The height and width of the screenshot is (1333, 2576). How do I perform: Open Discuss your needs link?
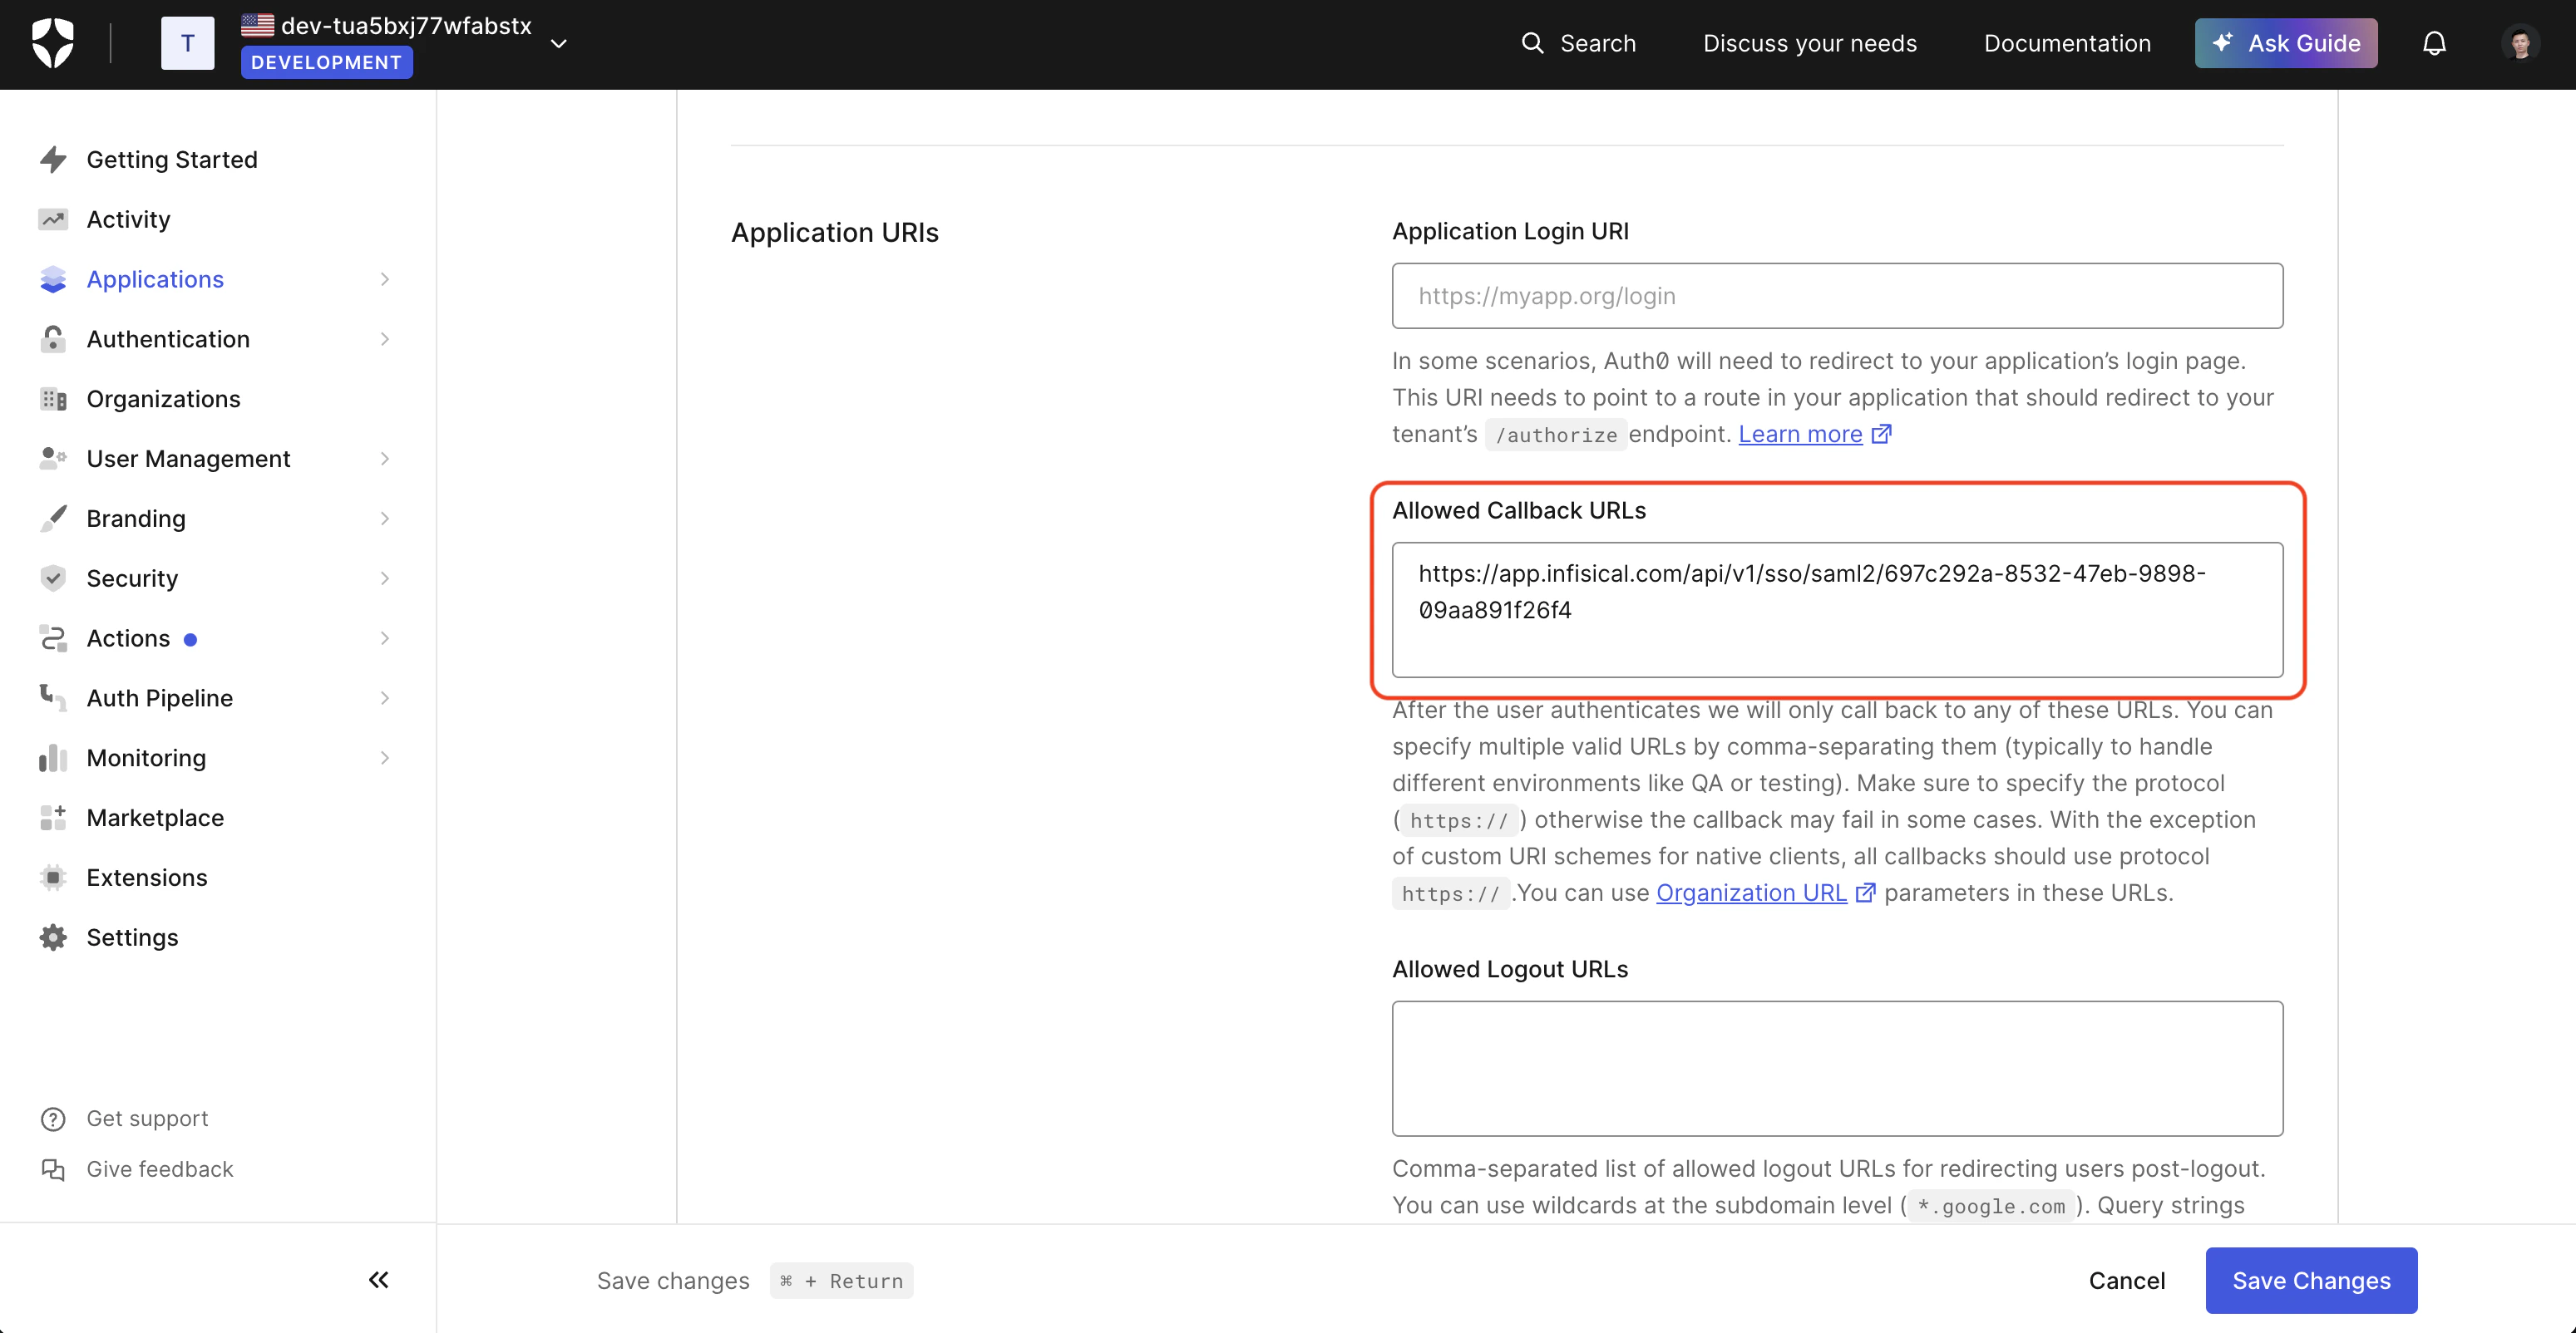pyautogui.click(x=1810, y=43)
